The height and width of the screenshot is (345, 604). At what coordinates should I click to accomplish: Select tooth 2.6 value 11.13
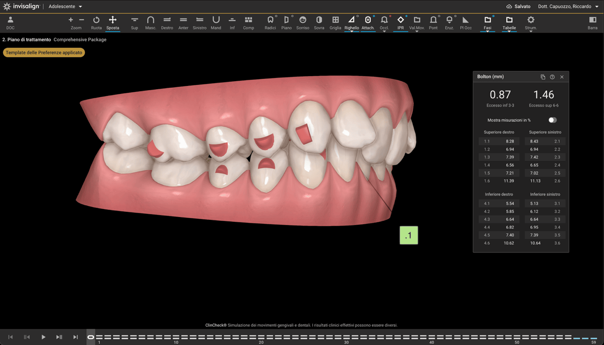point(535,181)
